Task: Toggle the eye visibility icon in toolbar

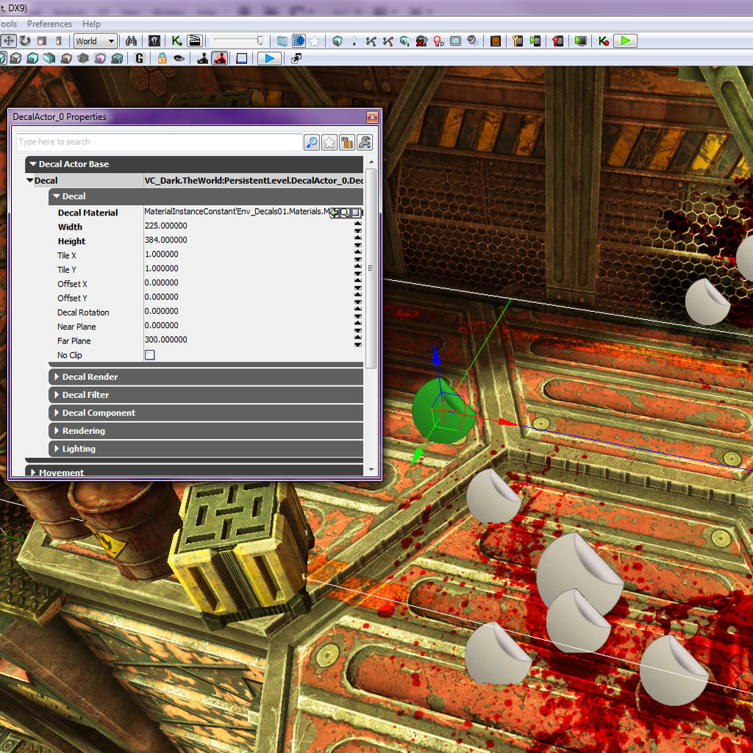Action: pos(179,59)
